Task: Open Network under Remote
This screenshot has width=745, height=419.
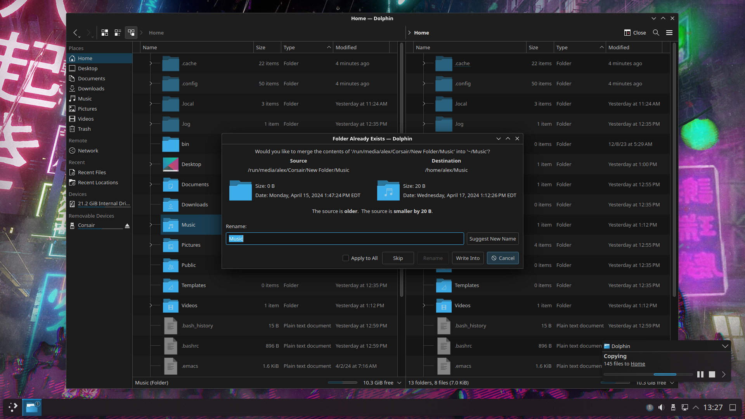Action: (100, 151)
